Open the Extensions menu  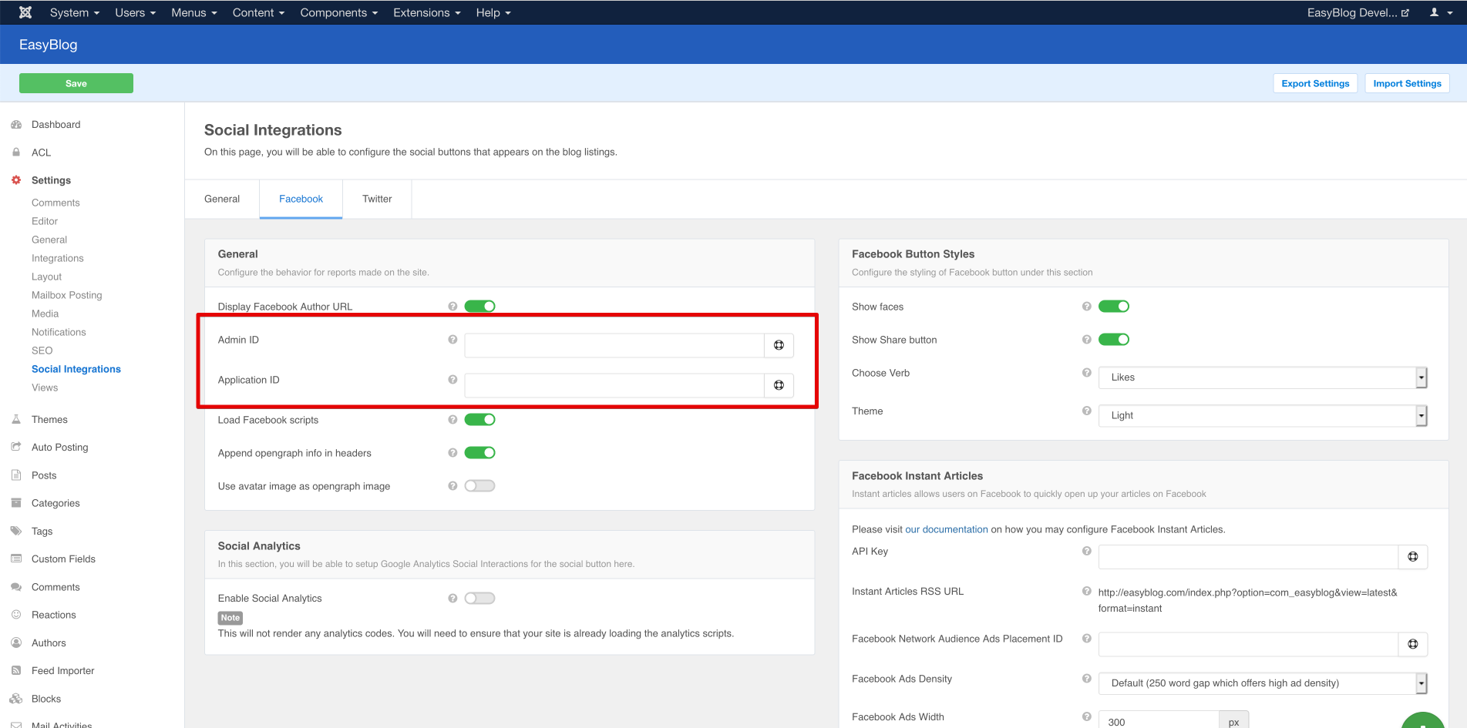pyautogui.click(x=426, y=12)
